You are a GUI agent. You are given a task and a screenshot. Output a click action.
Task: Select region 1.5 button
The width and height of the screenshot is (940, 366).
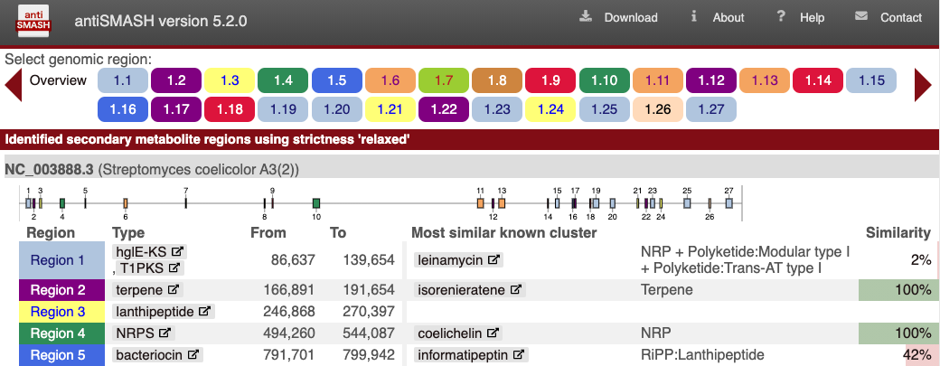point(337,80)
